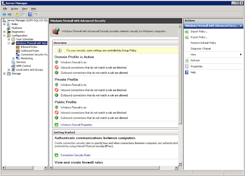The width and height of the screenshot is (245, 176).
Task: Toggle the Show/Hide Action Pane toolbar icon
Action: (x=36, y=14)
